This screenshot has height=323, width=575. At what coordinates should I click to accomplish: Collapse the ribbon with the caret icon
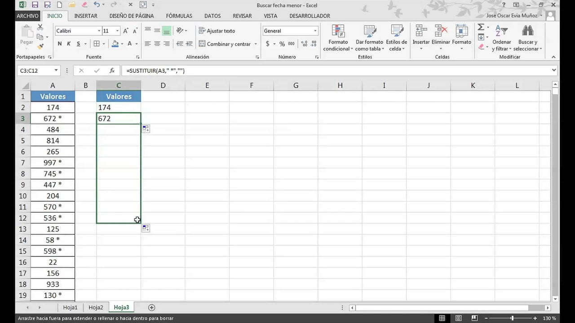553,57
